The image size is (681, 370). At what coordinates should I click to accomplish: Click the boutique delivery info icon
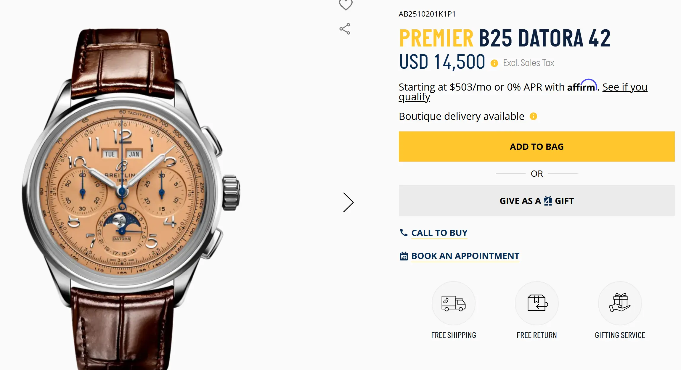[533, 116]
